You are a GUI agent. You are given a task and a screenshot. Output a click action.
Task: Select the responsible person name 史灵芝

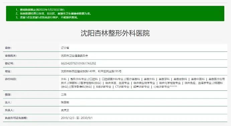click(x=65, y=110)
